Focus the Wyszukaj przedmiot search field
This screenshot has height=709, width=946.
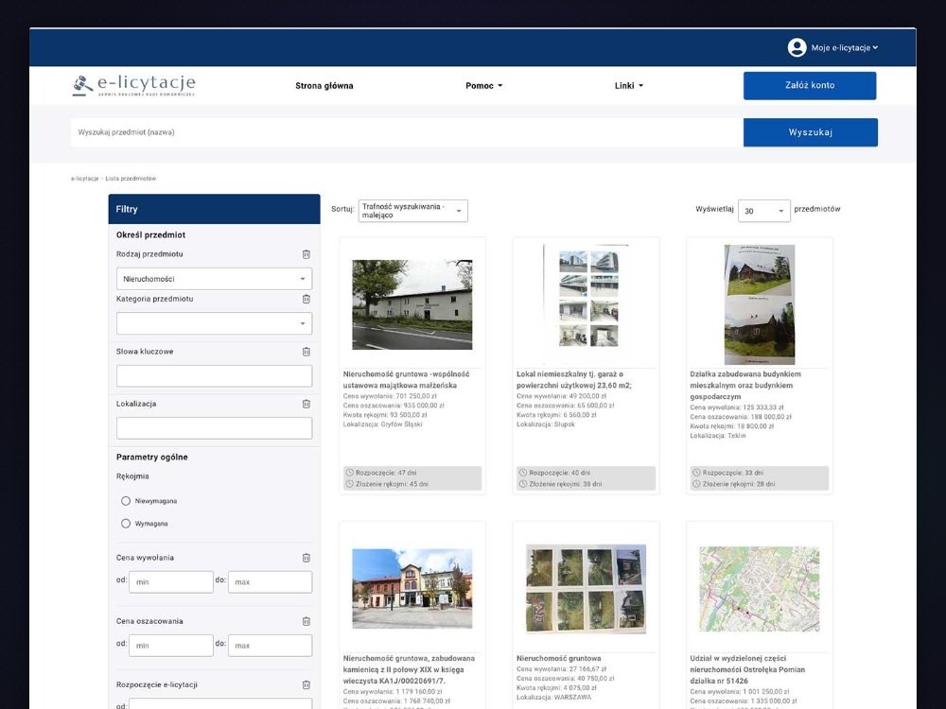coord(407,132)
